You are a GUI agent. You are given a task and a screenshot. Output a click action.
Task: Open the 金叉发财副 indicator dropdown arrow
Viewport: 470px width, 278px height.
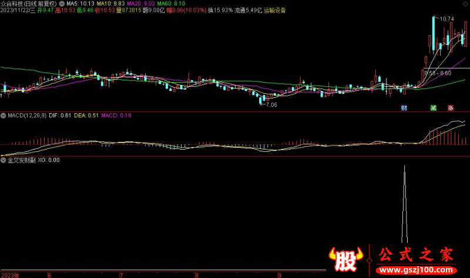[4, 160]
